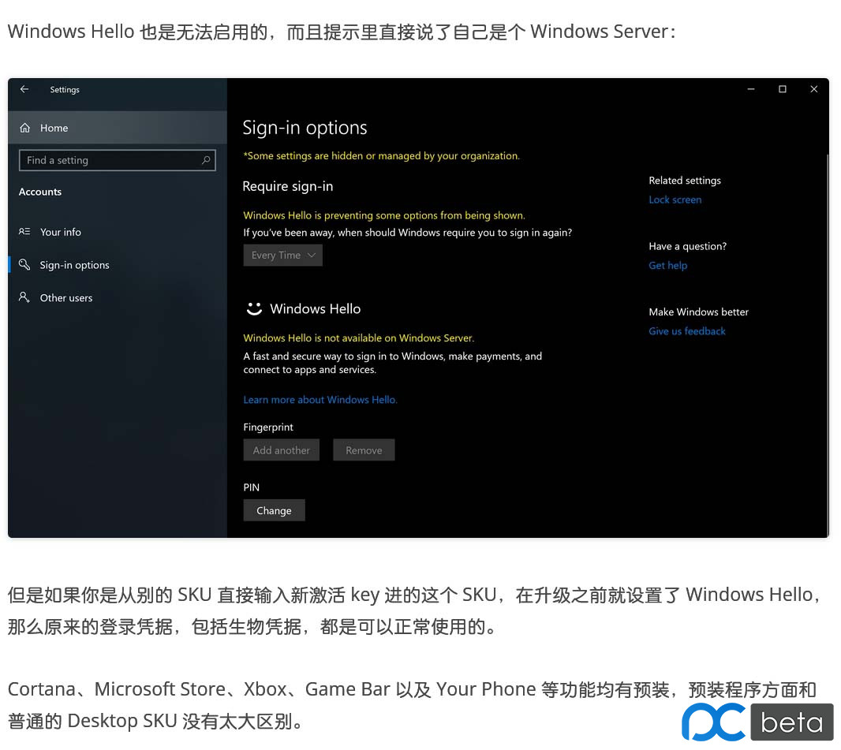Viewport: 841px width, 750px height.
Task: Click 'Windows Hello is preventing some options' warning
Action: [x=384, y=215]
